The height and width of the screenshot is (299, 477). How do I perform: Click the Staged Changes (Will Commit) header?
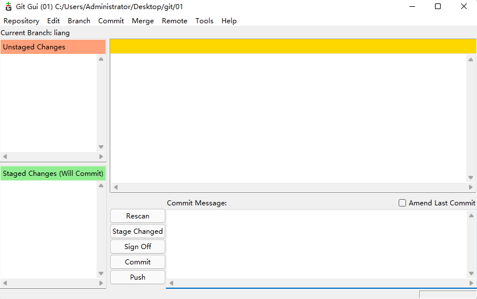[53, 173]
